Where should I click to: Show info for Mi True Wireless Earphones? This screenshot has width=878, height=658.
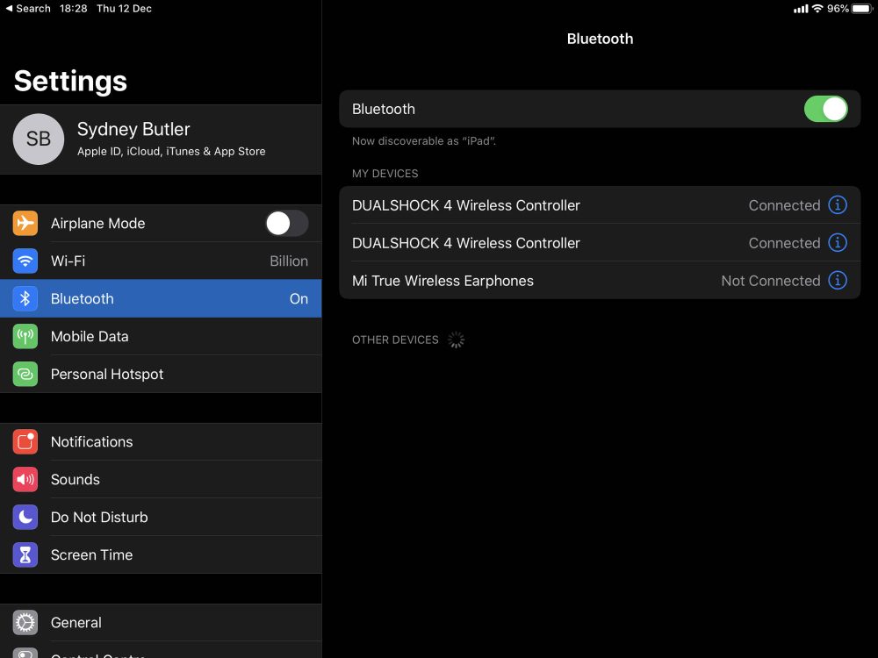point(838,281)
